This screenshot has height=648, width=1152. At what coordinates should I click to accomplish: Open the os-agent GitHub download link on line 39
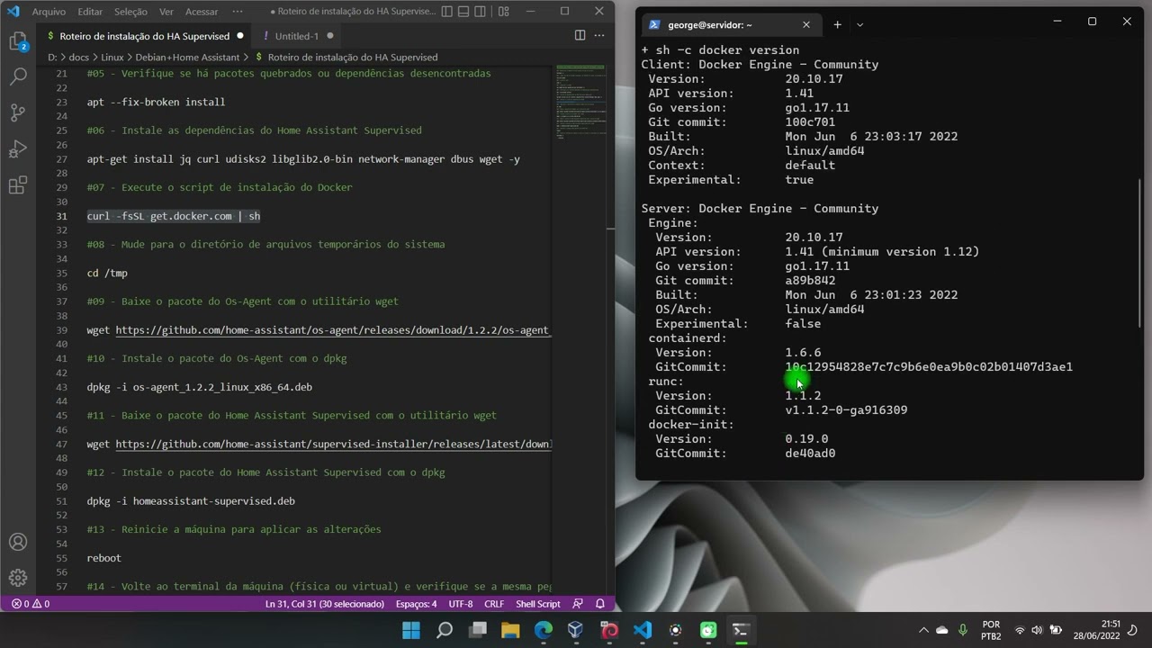tap(333, 330)
